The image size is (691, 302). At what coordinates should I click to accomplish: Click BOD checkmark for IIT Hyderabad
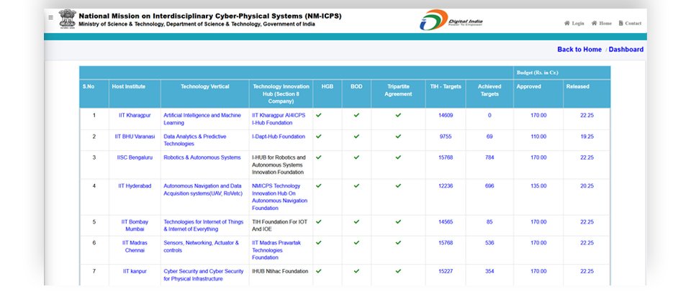click(x=356, y=186)
